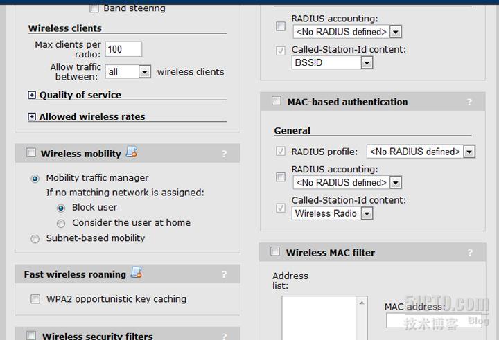Click the Wireless clients heading
Viewport: 499px width, 340px height.
(65, 28)
